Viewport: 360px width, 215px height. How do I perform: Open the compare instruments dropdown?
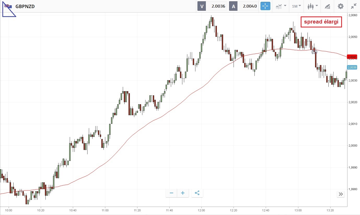pos(281,6)
